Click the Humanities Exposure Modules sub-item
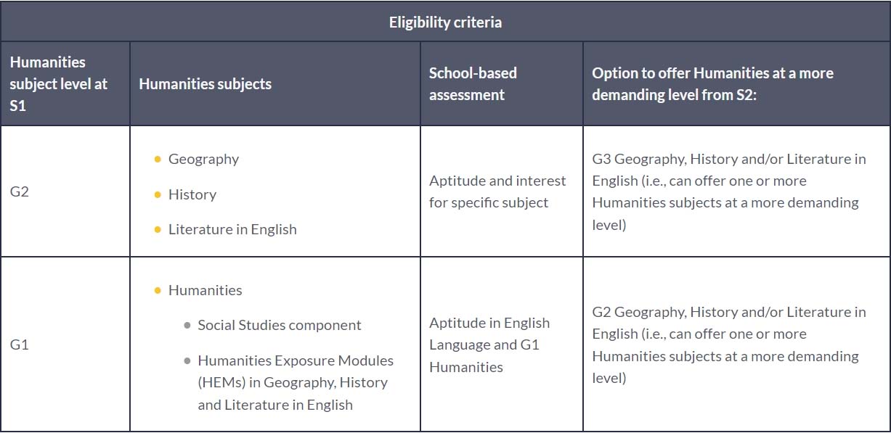 296,382
